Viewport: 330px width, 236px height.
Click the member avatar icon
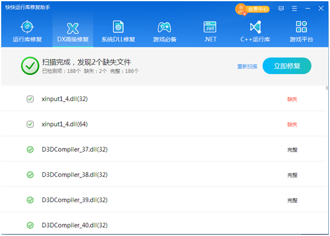point(241,9)
